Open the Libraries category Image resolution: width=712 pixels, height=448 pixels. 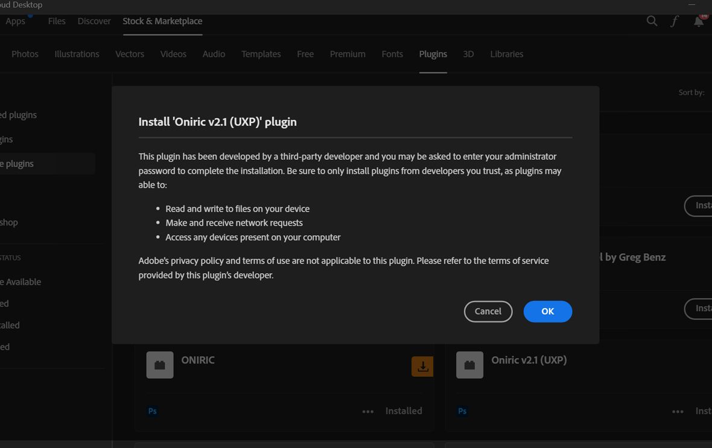[x=506, y=54]
